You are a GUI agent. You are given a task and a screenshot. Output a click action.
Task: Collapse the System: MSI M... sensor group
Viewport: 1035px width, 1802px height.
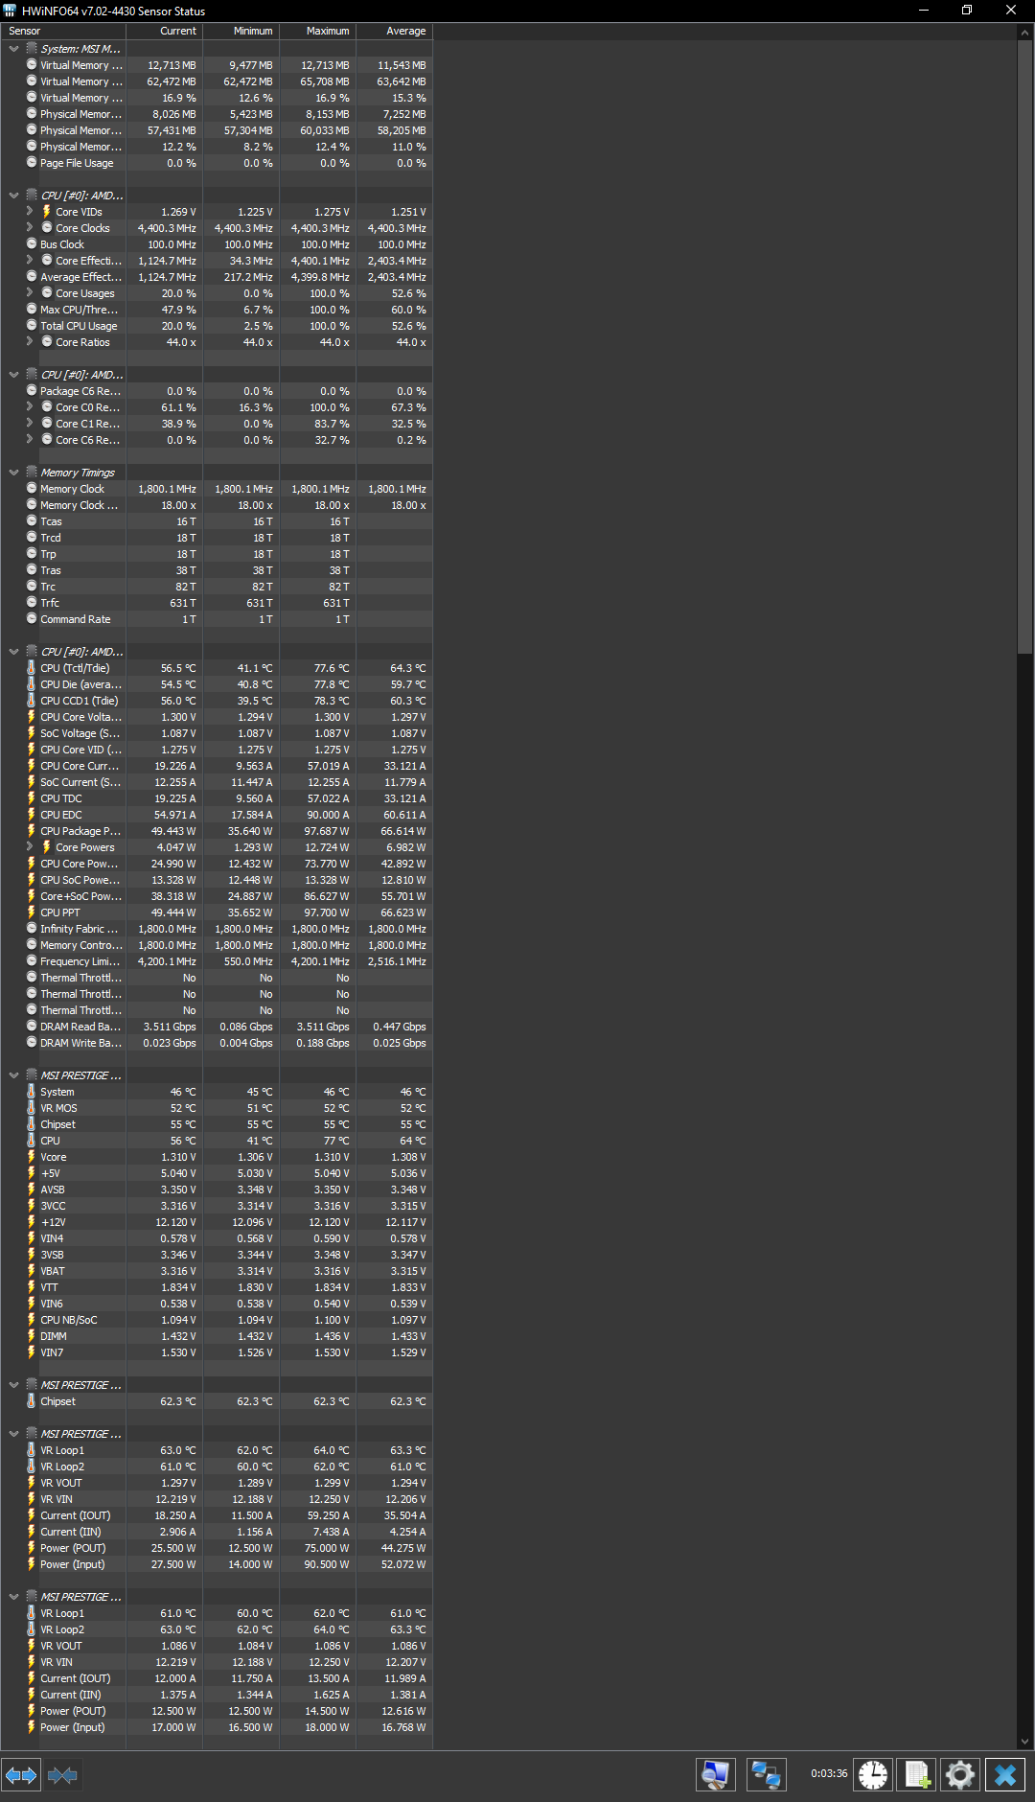[x=13, y=49]
